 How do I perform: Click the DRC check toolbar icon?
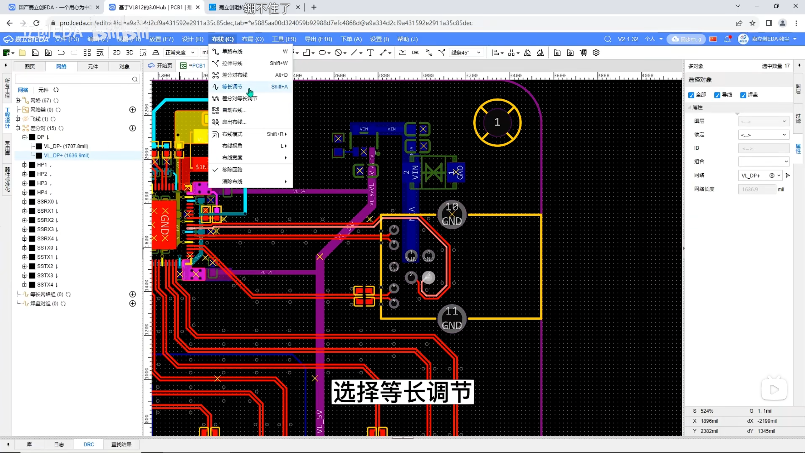(x=415, y=53)
